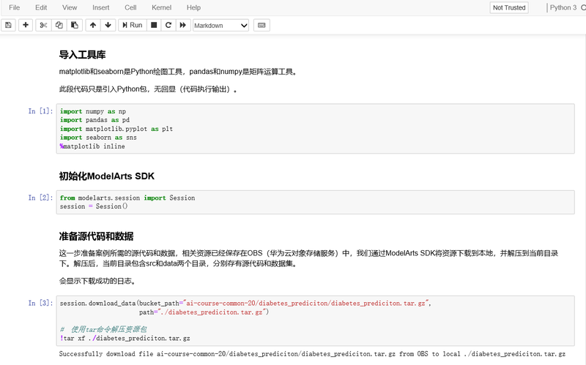Click the In [2] prompt
The image size is (586, 365).
pos(41,197)
